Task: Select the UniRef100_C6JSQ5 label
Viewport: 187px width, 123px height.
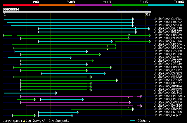Action: [x=168, y=112]
